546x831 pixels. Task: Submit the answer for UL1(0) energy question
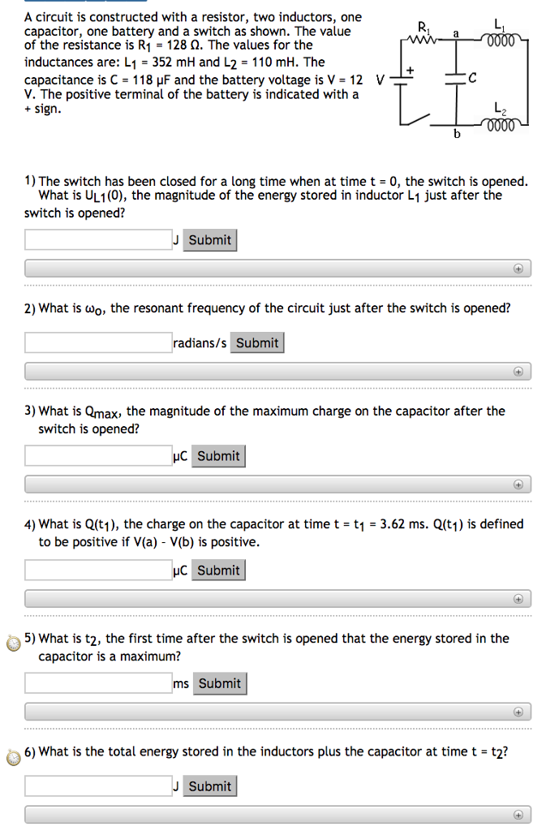(209, 239)
